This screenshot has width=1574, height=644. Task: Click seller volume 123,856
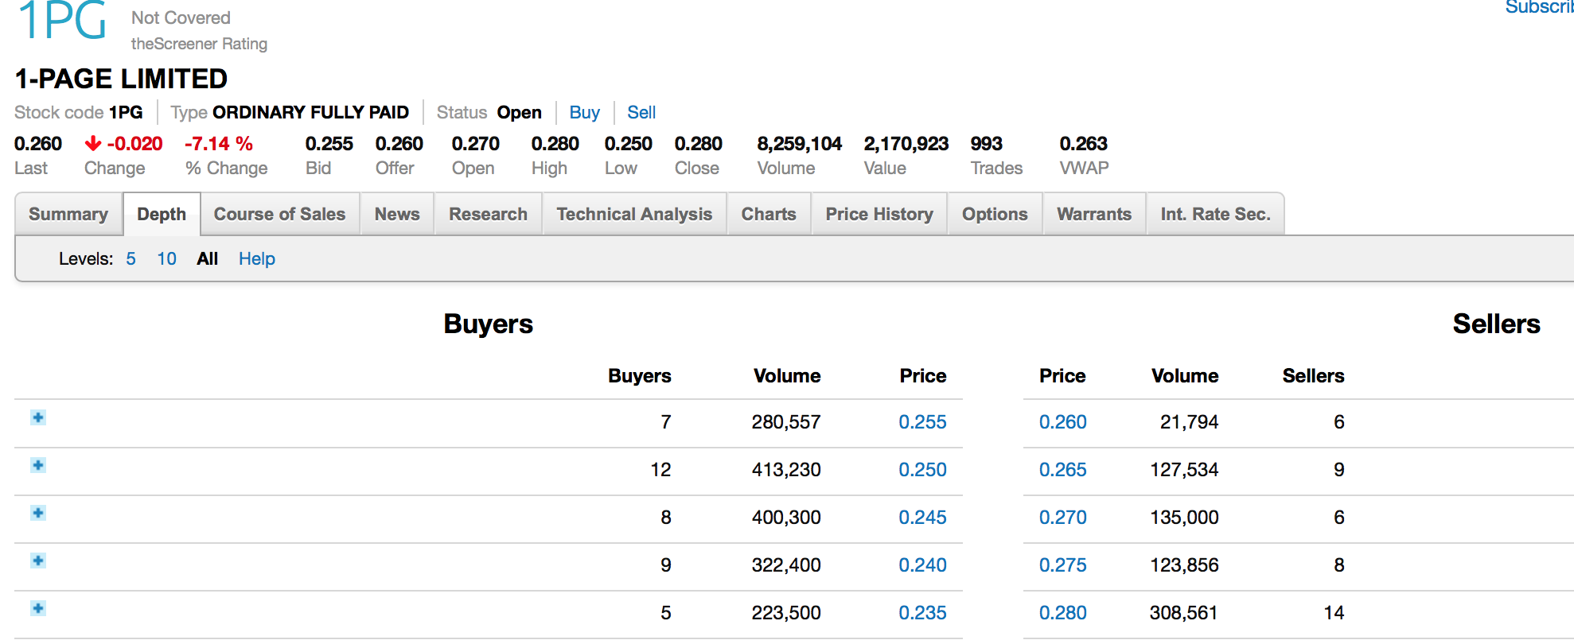tap(1184, 565)
